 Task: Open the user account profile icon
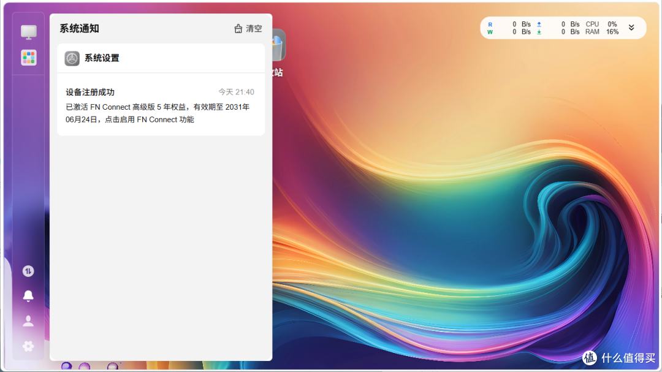click(x=28, y=321)
